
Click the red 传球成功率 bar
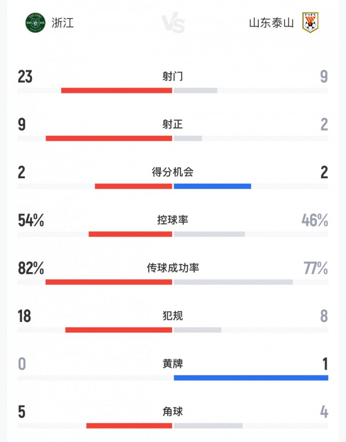(109, 282)
